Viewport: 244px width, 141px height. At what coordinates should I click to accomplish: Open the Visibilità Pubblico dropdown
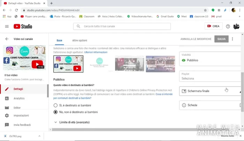click(x=210, y=59)
